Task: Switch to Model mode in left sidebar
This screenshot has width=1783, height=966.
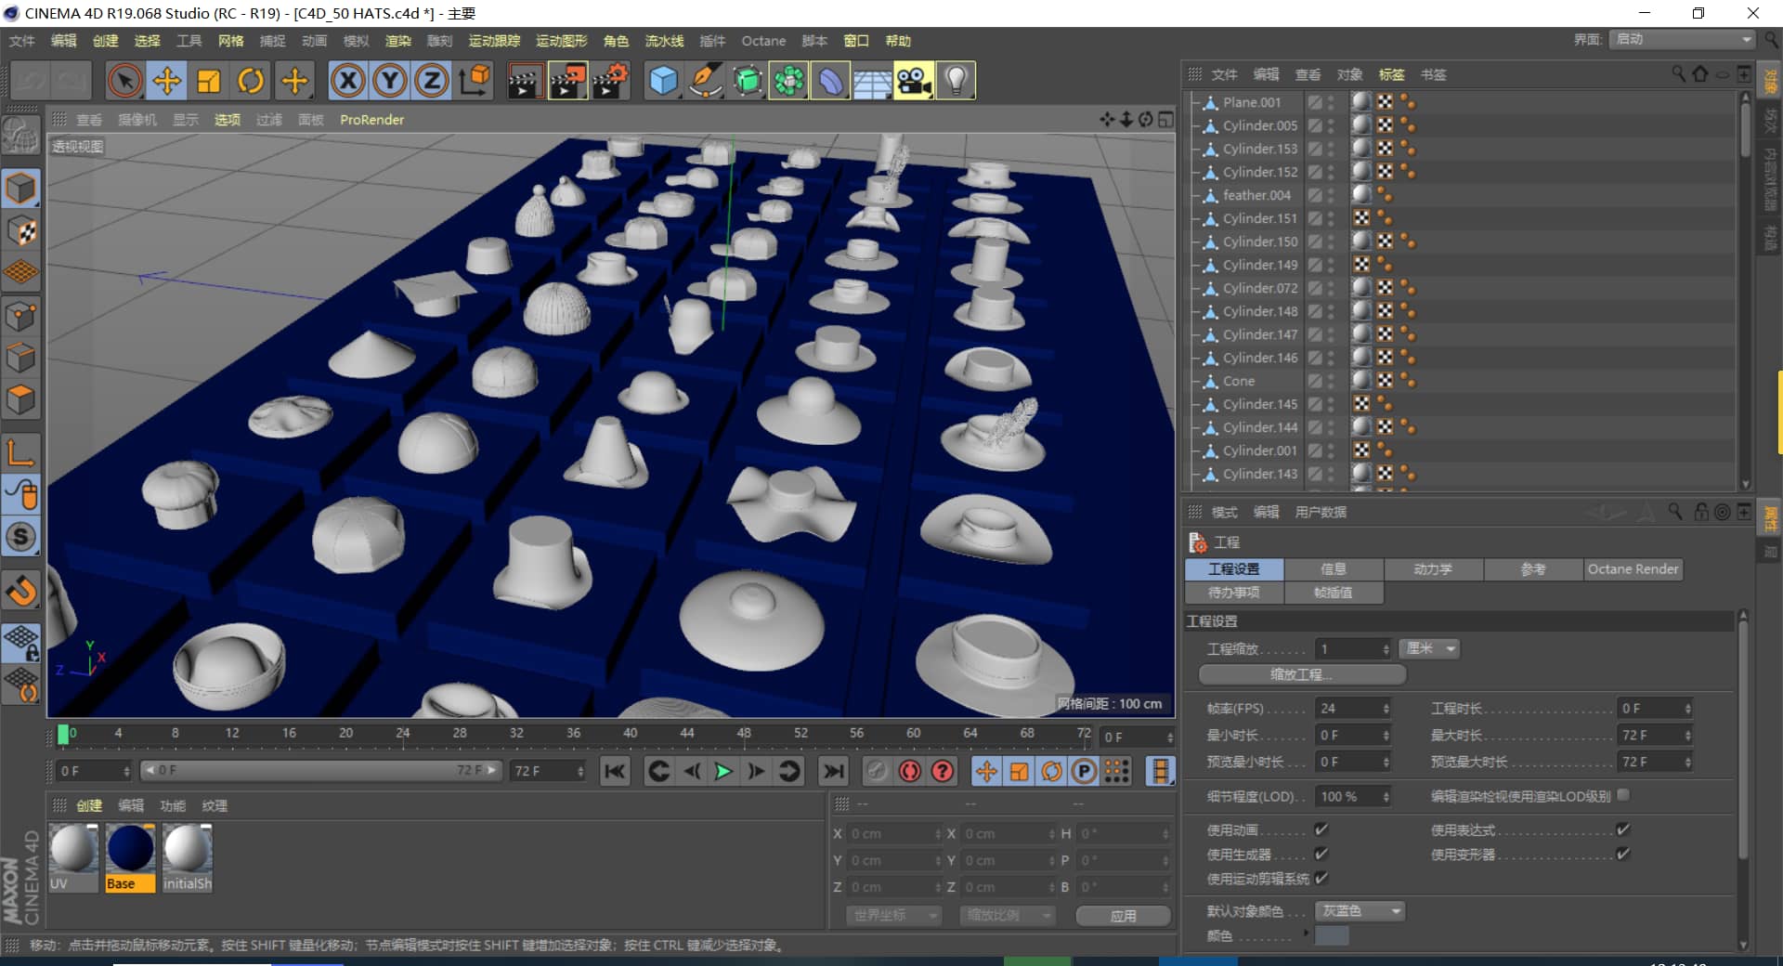Action: 21,189
